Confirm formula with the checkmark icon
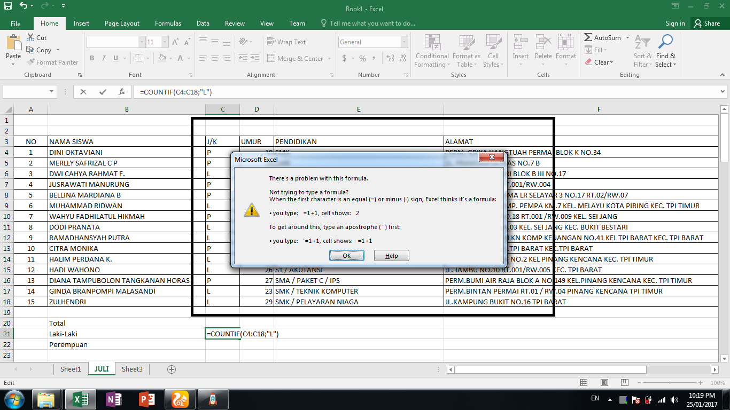The image size is (730, 410). tap(103, 92)
